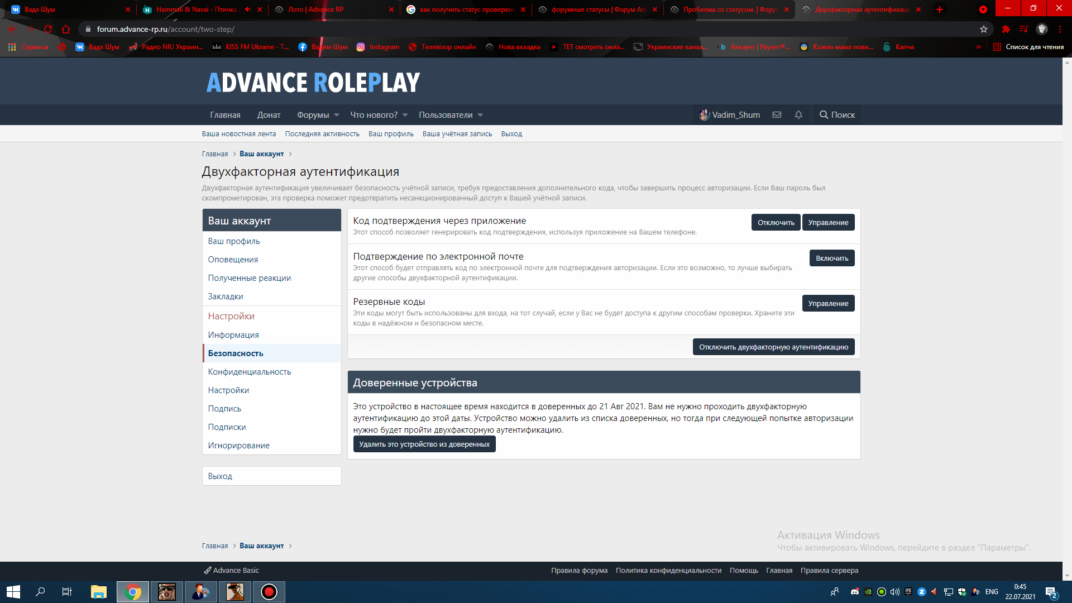Open new browser tab plus icon

coord(940,9)
